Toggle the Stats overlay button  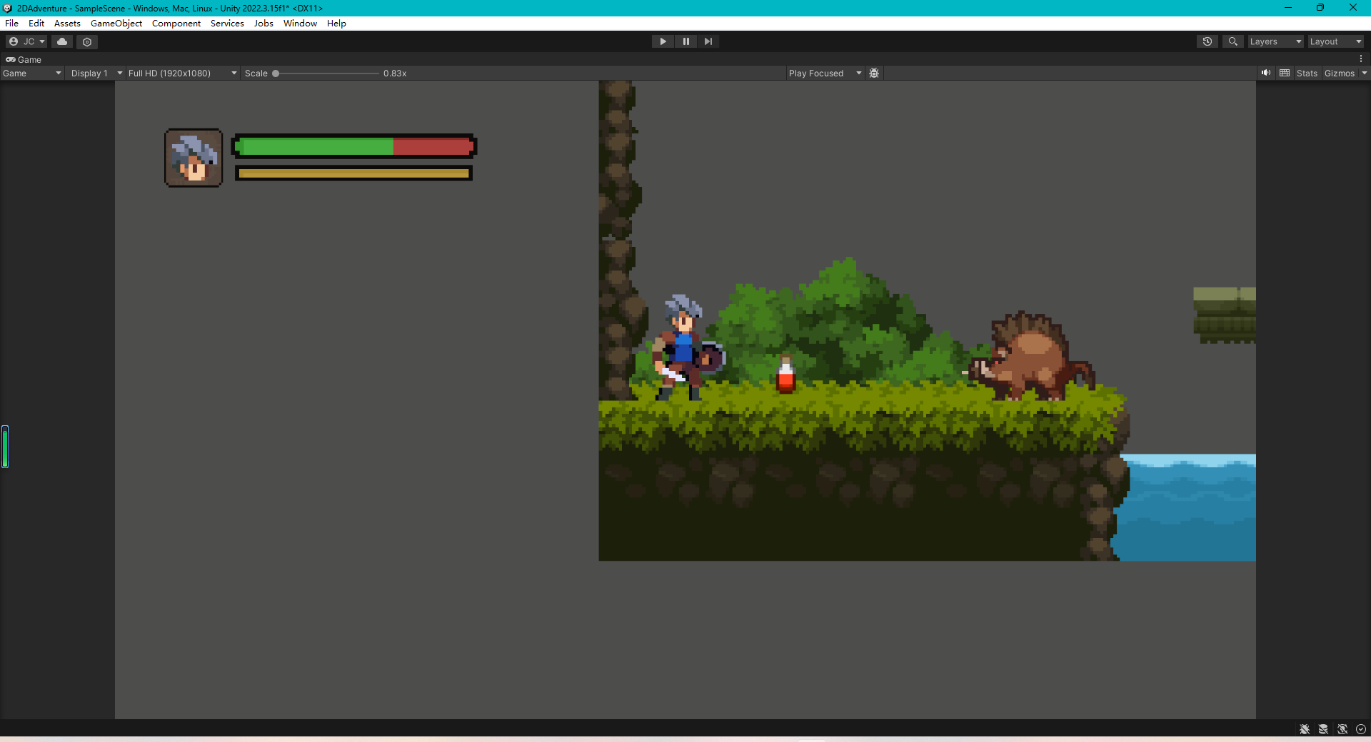pyautogui.click(x=1307, y=73)
